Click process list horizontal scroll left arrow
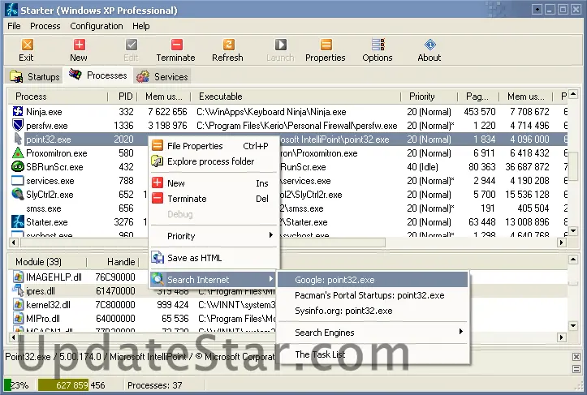Image resolution: width=587 pixels, height=395 pixels. 14,243
